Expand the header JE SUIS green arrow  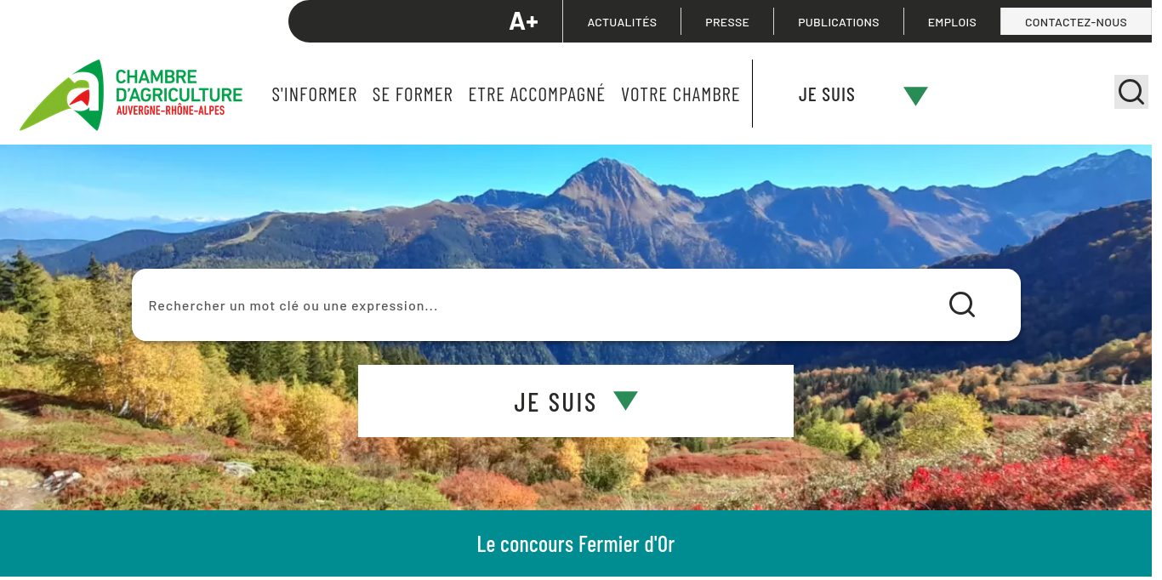(915, 95)
